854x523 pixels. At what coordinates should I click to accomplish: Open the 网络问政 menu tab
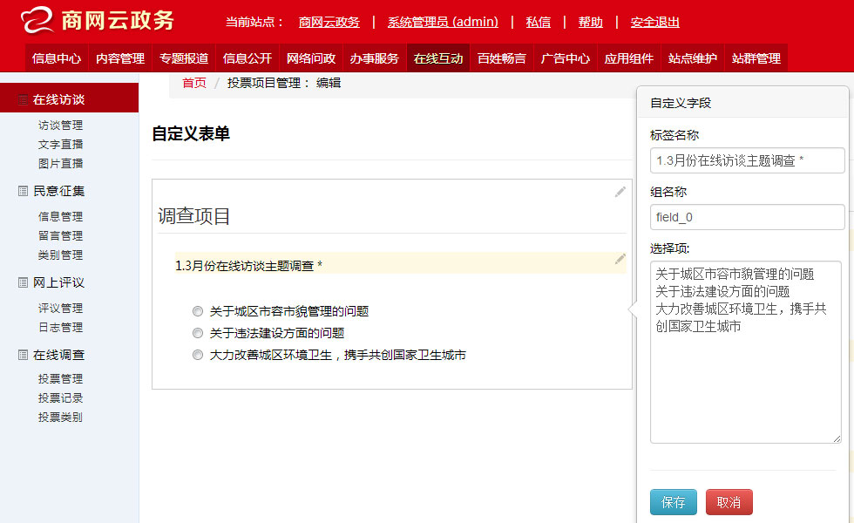(x=311, y=58)
